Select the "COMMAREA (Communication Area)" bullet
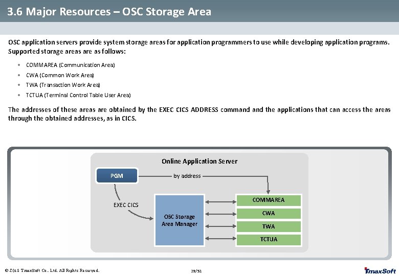The width and height of the screenshot is (399, 276). (70, 65)
